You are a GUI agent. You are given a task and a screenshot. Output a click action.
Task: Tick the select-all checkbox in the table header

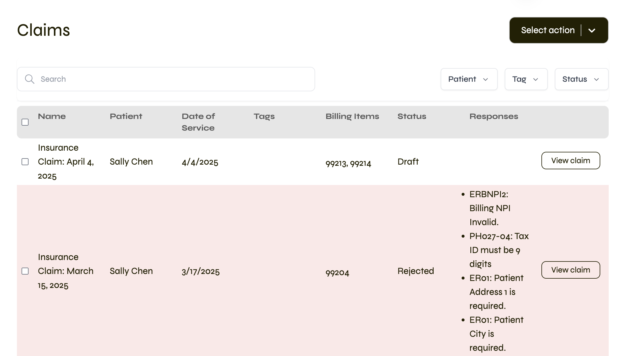[x=25, y=122]
